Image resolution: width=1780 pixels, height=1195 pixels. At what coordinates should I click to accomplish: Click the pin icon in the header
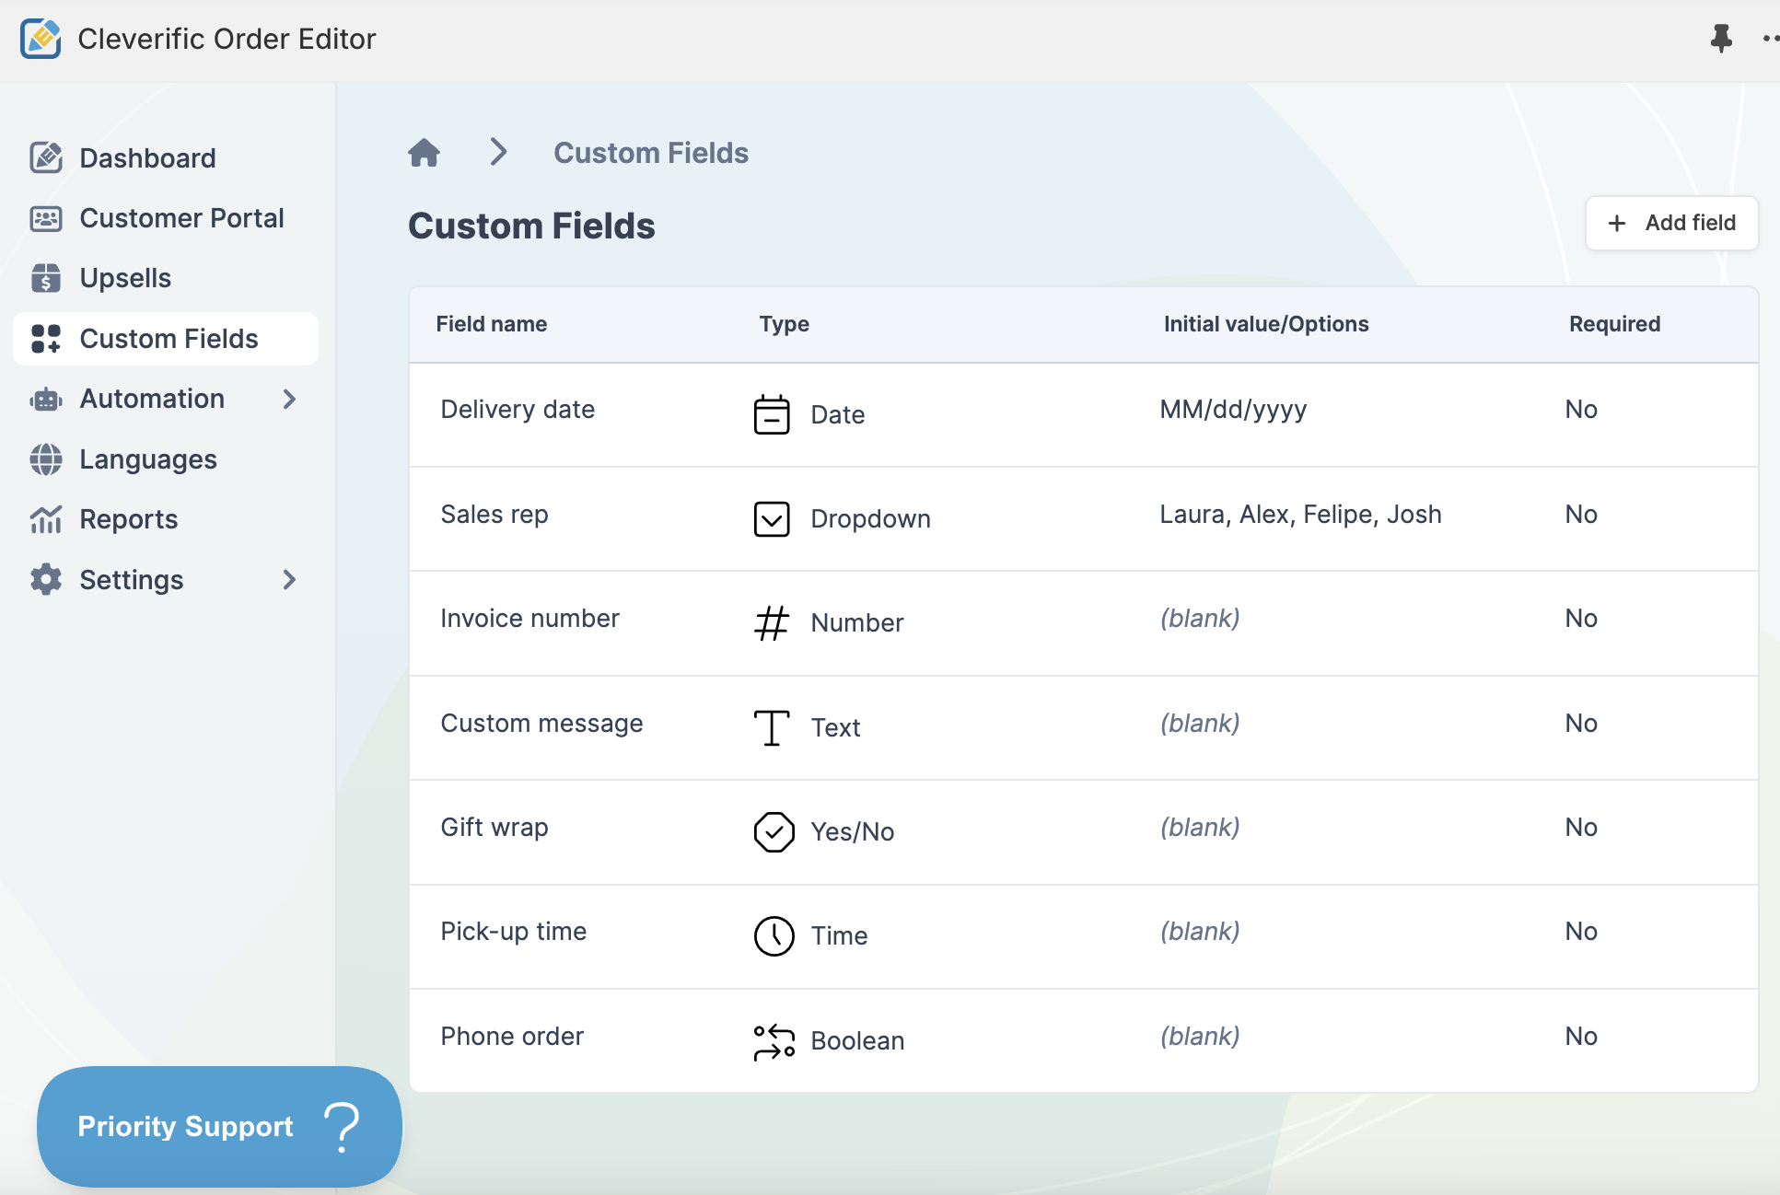[1720, 39]
